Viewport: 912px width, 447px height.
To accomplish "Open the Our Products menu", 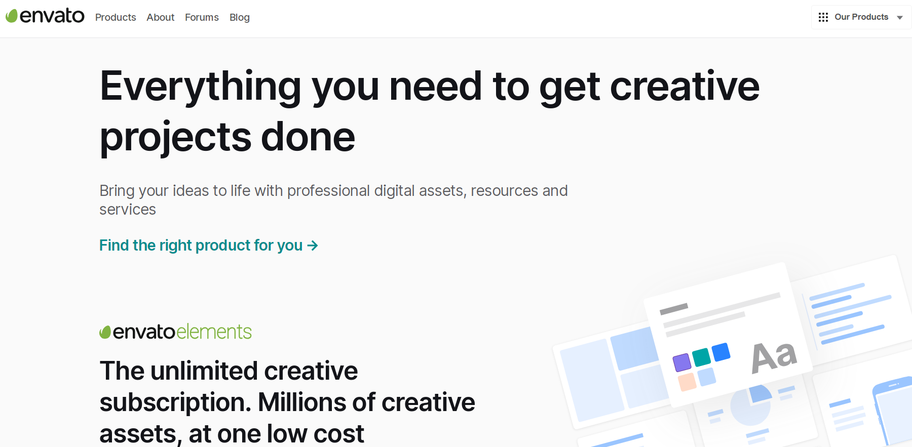I will pyautogui.click(x=861, y=17).
